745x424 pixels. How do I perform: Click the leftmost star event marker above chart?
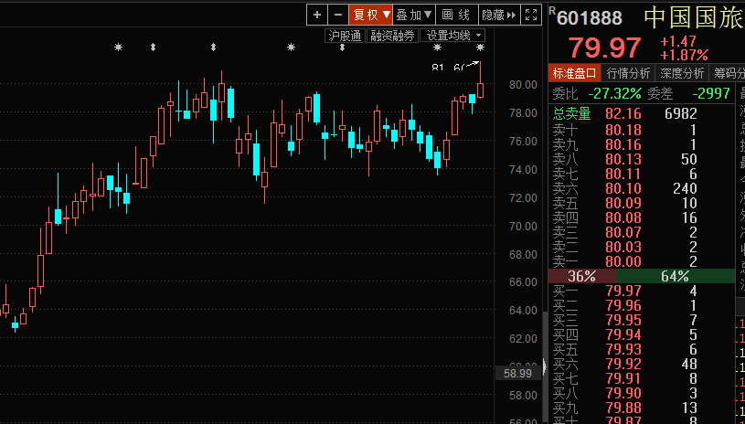(118, 48)
